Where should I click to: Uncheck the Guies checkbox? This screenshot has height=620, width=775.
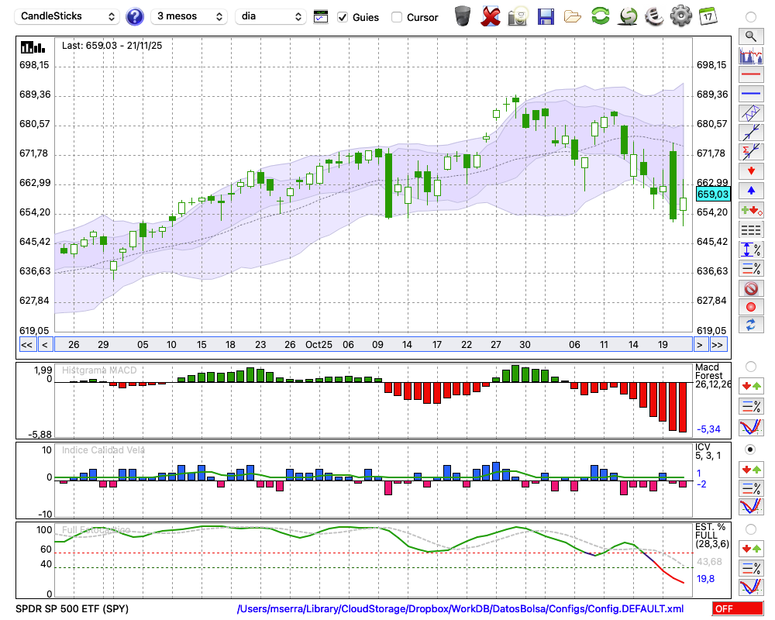[343, 17]
